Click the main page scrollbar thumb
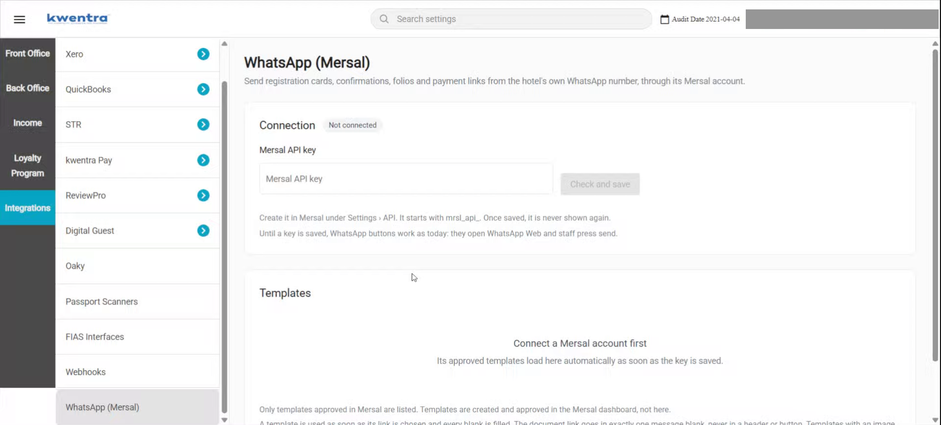941x425 pixels. [935, 205]
